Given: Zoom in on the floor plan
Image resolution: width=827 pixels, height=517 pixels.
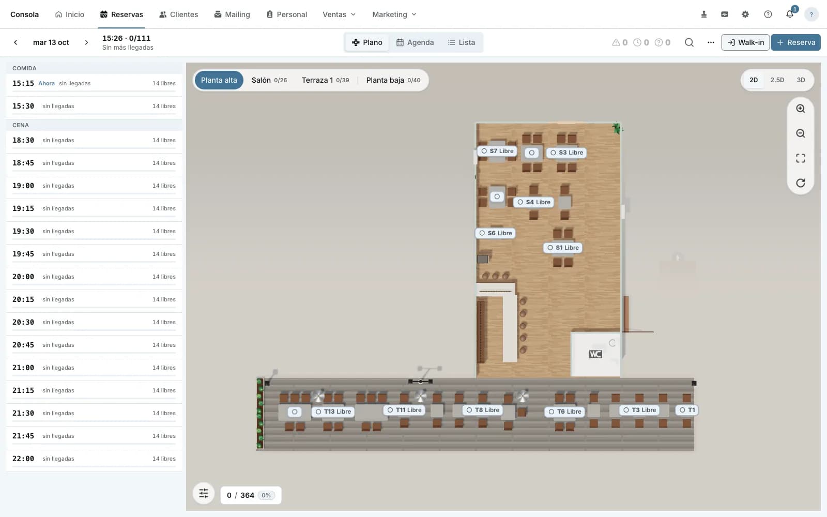Looking at the screenshot, I should pos(800,109).
